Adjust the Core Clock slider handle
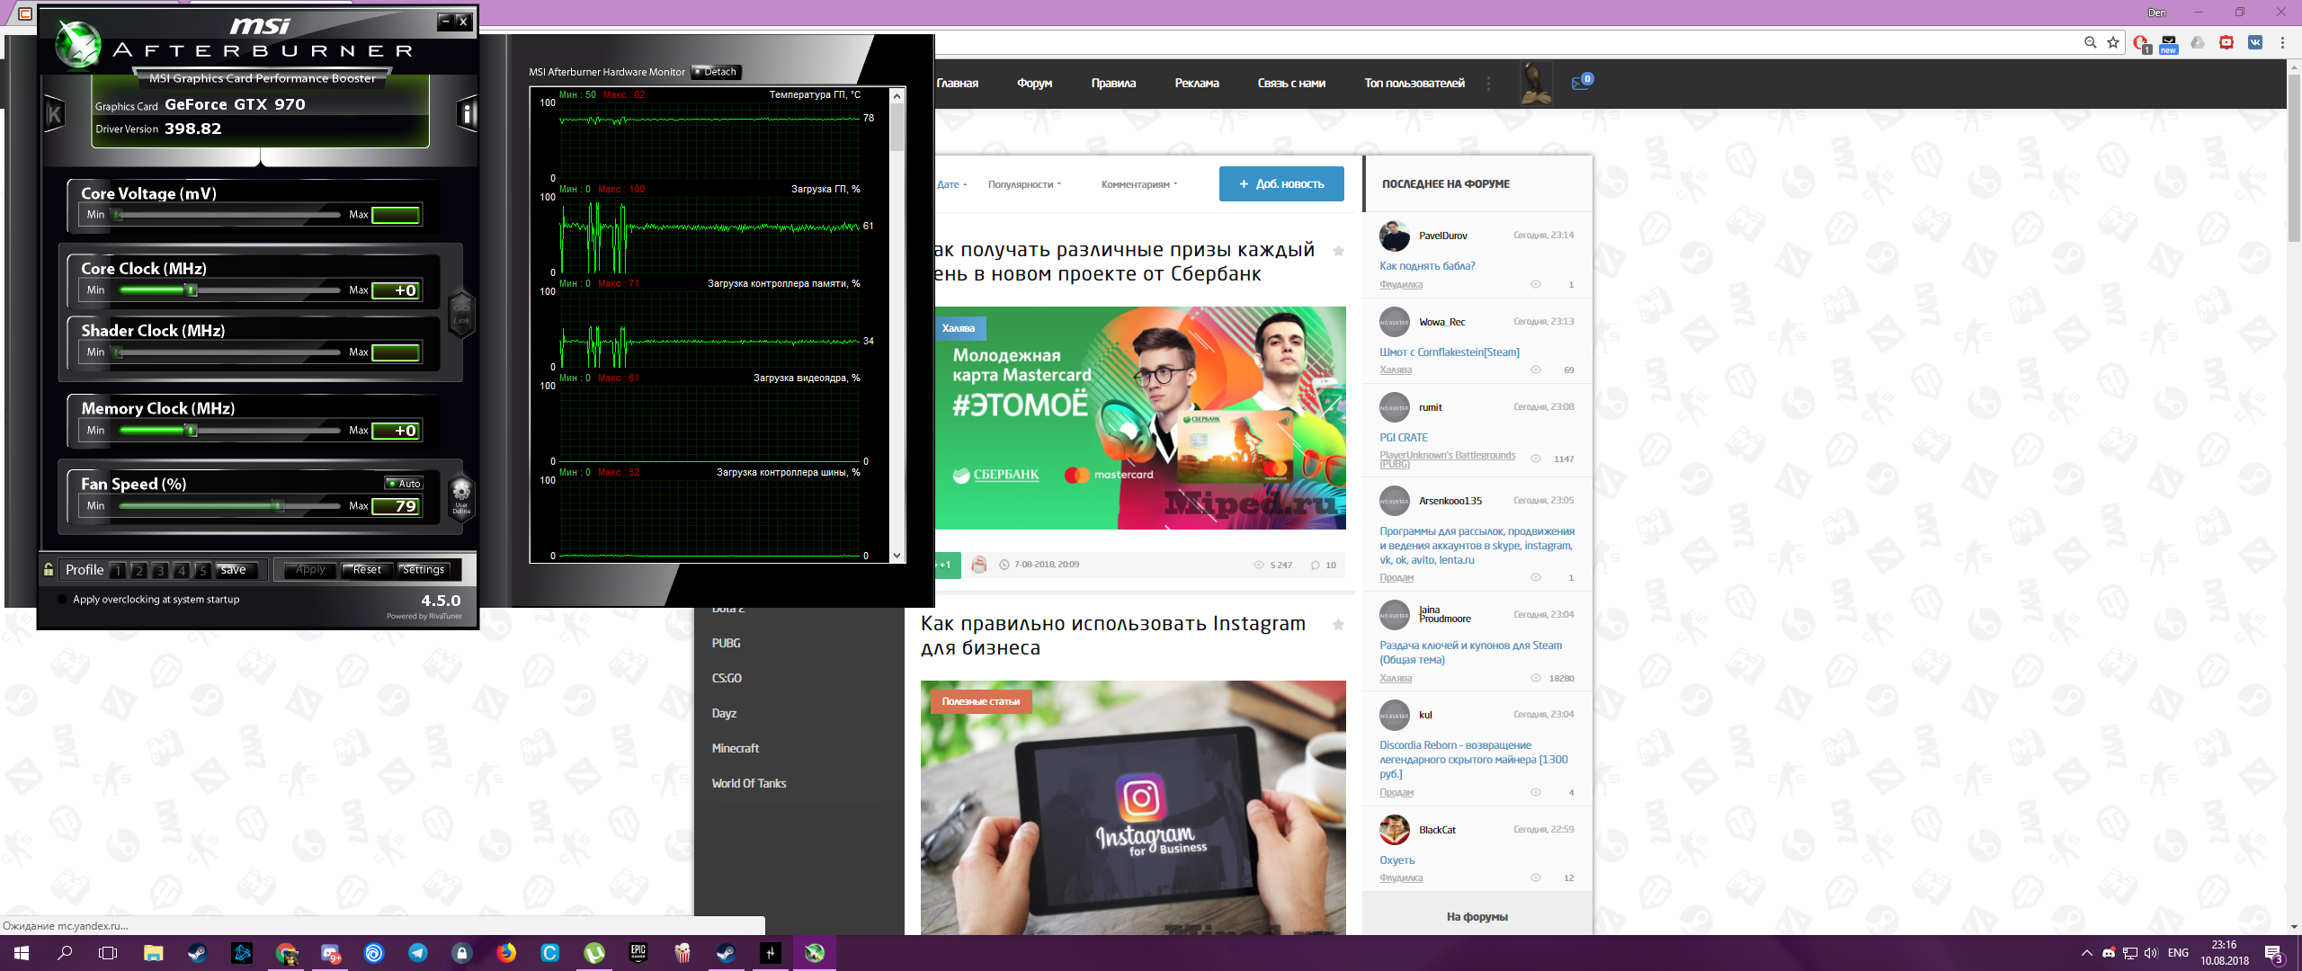The height and width of the screenshot is (971, 2302). point(191,290)
